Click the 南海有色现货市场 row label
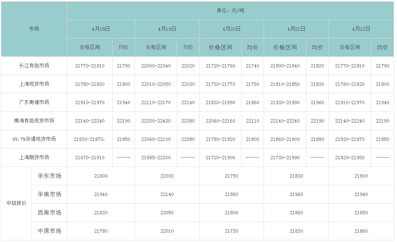The image size is (397, 242). (34, 121)
